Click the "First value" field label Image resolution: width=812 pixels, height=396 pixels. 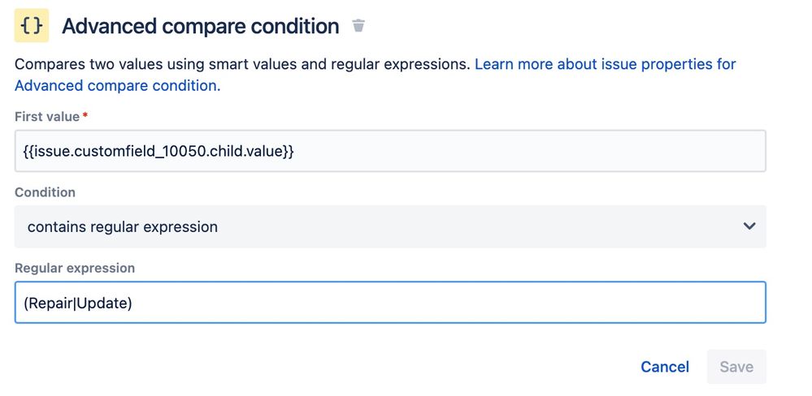coord(47,117)
